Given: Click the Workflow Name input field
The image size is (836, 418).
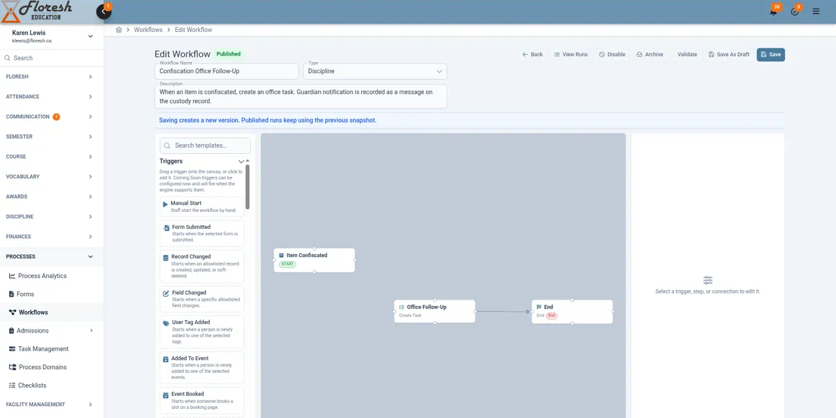Looking at the screenshot, I should pyautogui.click(x=226, y=71).
